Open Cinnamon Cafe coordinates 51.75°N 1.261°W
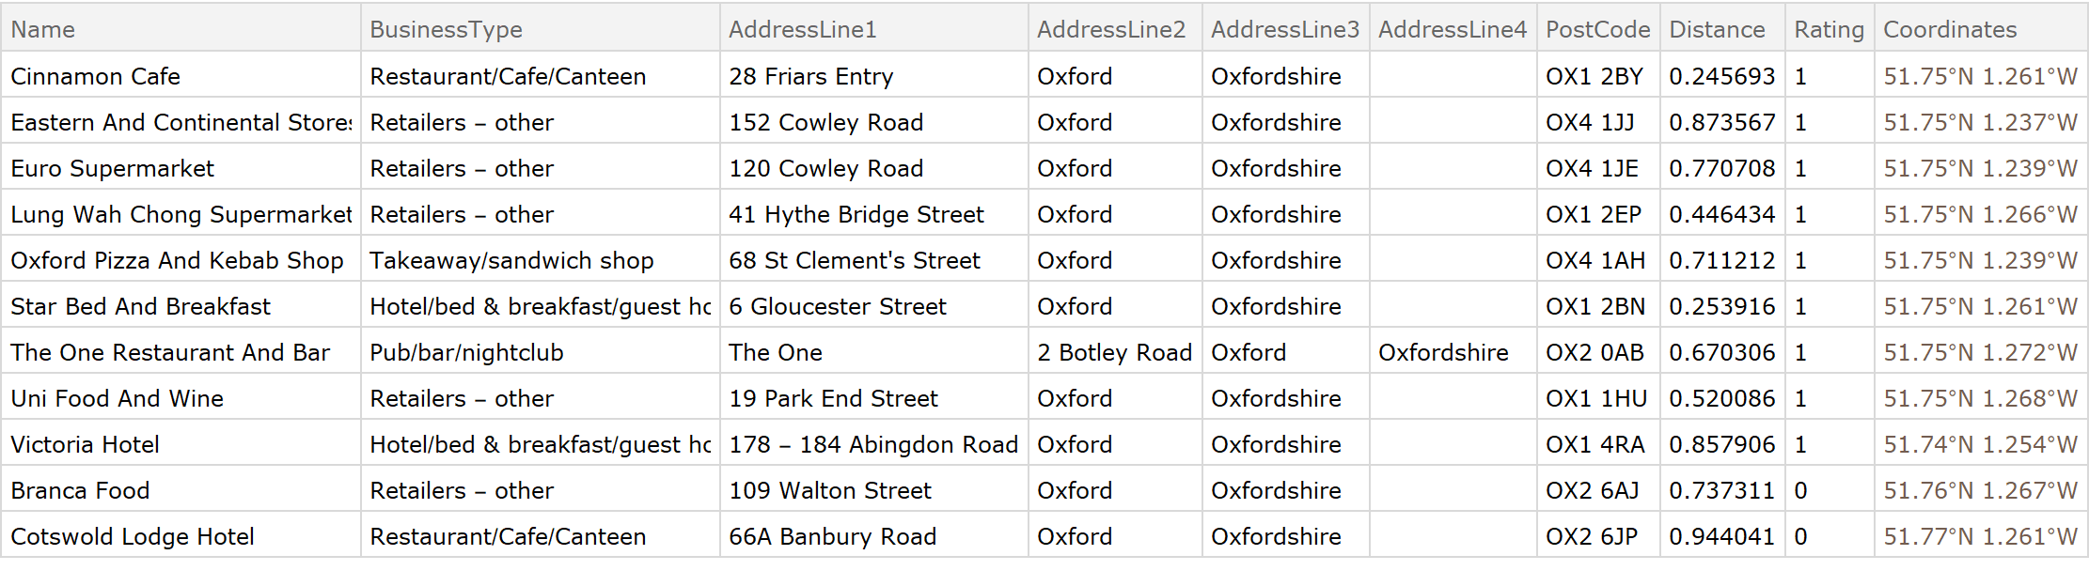Viewport: 2089px width, 586px height. click(x=1980, y=76)
